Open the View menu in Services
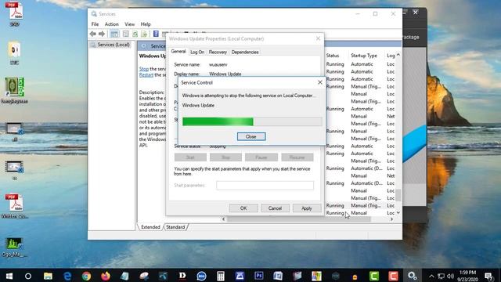501x282 pixels. [129, 24]
